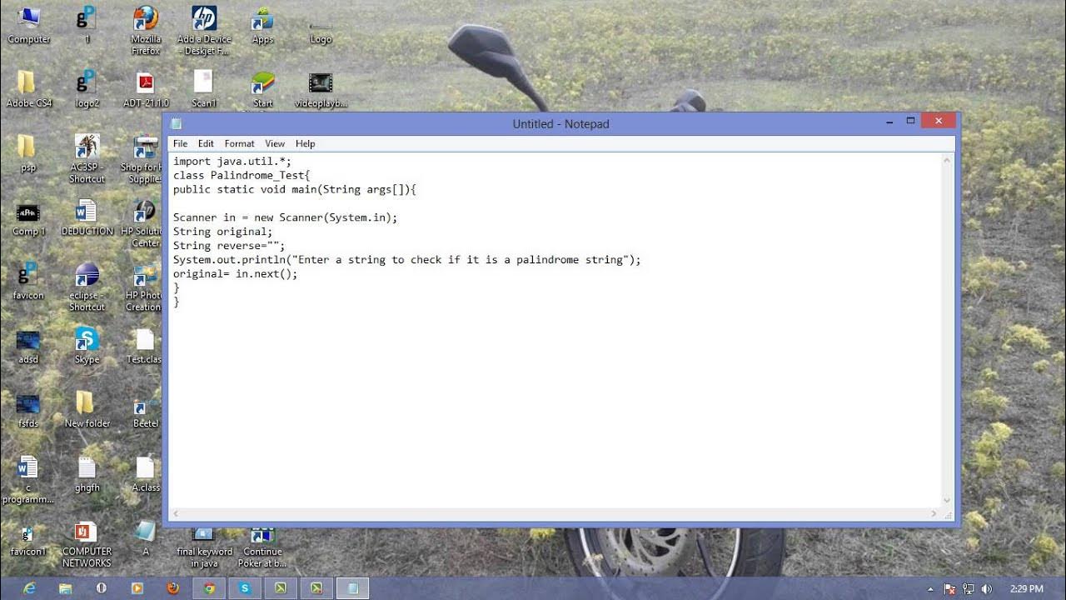Screen dimensions: 1066x600
Task: Select the favicon desktop icon
Action: [x=28, y=281]
